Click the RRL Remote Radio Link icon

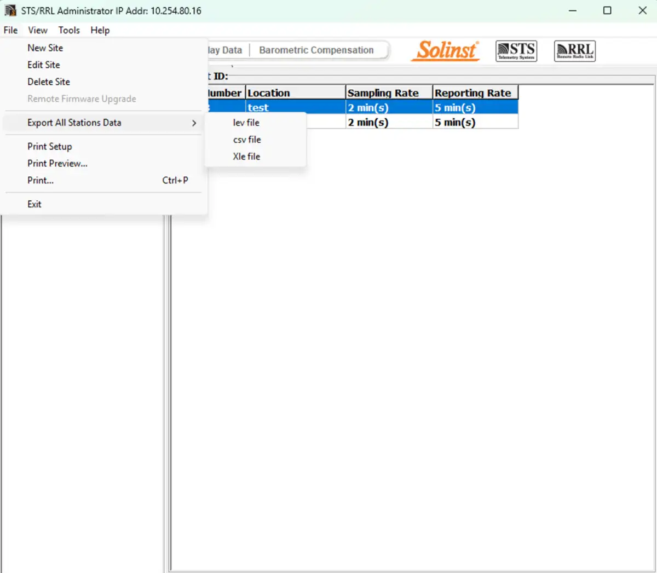click(574, 50)
